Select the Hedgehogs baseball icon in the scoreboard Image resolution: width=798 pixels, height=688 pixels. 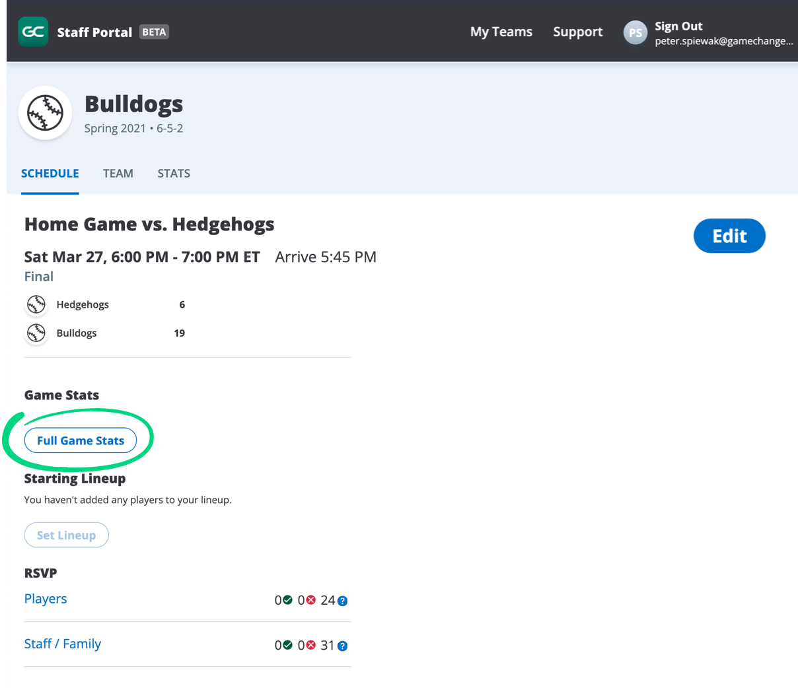coord(36,304)
